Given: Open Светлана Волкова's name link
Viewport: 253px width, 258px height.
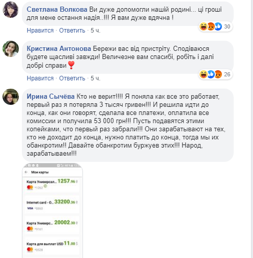Looking at the screenshot, I should [x=57, y=10].
